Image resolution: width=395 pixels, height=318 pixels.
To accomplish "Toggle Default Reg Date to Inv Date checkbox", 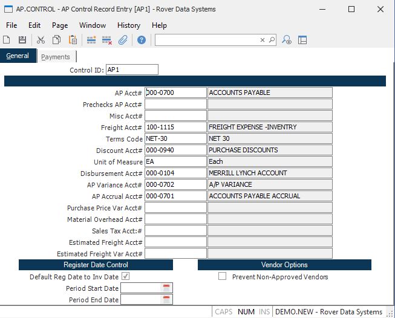I will tap(125, 277).
